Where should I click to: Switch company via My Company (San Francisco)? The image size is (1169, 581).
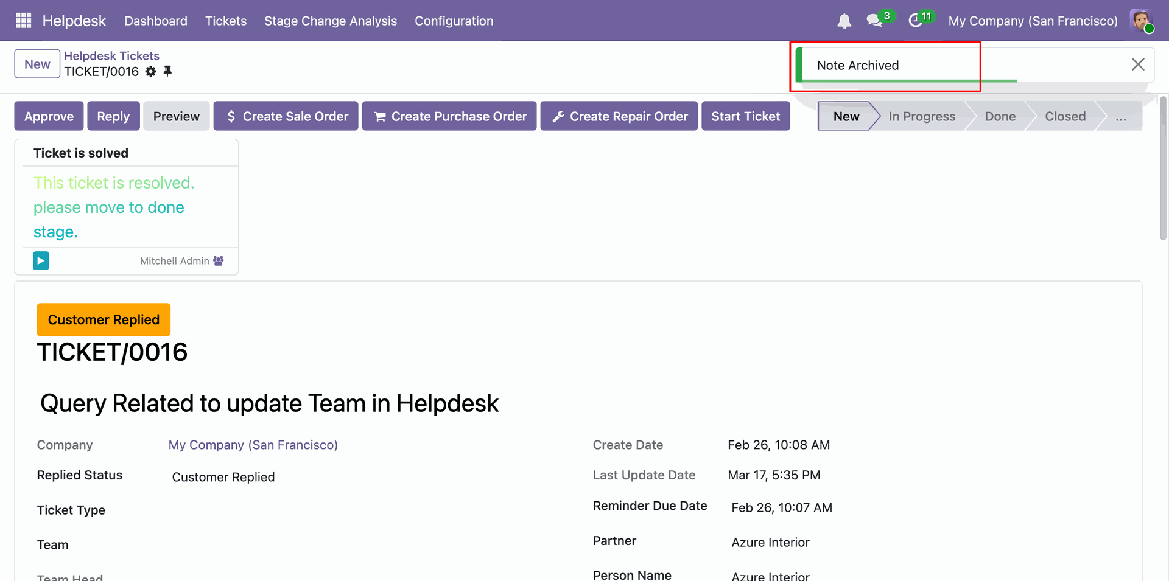(x=1033, y=21)
